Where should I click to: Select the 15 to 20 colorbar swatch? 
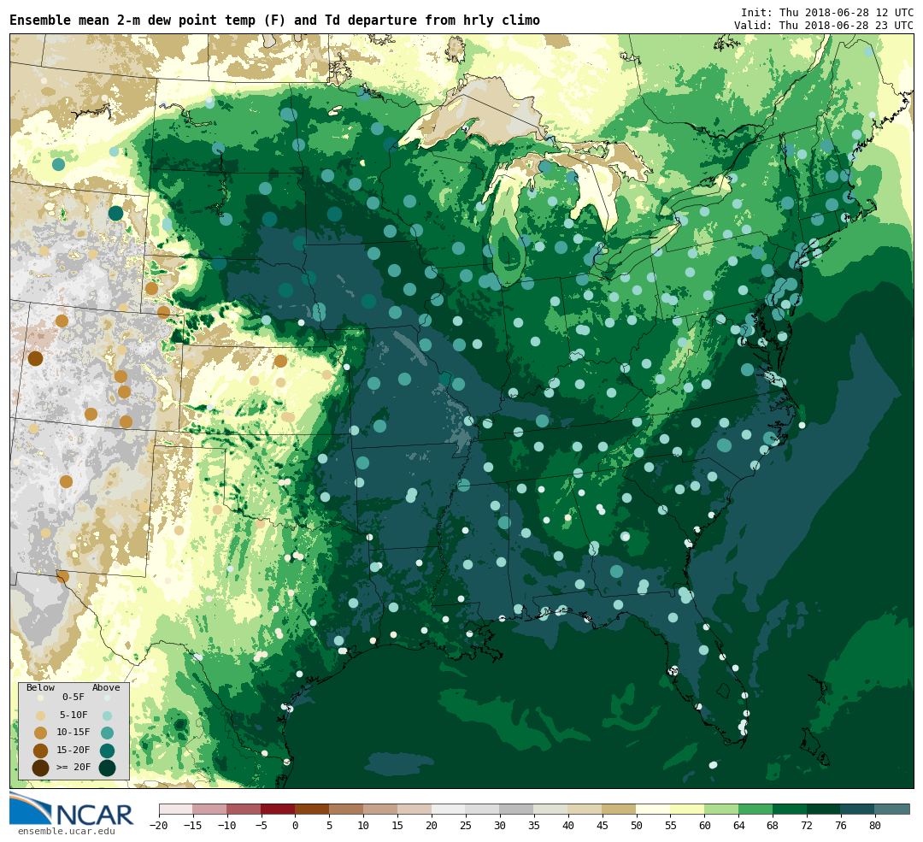(415, 809)
